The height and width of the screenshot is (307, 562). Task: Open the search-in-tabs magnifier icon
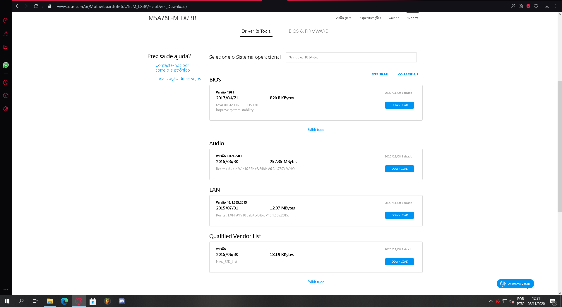click(513, 6)
